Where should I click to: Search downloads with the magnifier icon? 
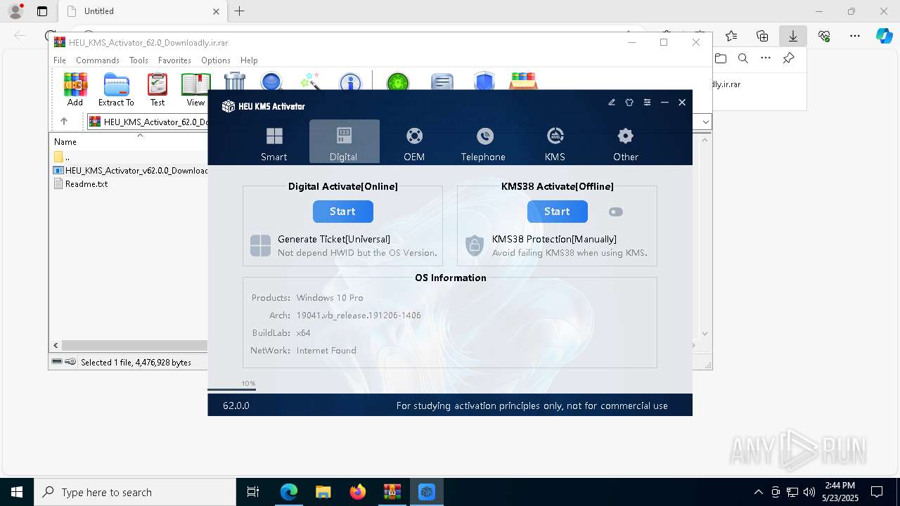[742, 58]
